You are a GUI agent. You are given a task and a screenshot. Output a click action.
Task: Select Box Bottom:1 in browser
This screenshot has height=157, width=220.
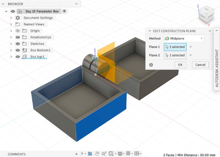click(x=40, y=50)
